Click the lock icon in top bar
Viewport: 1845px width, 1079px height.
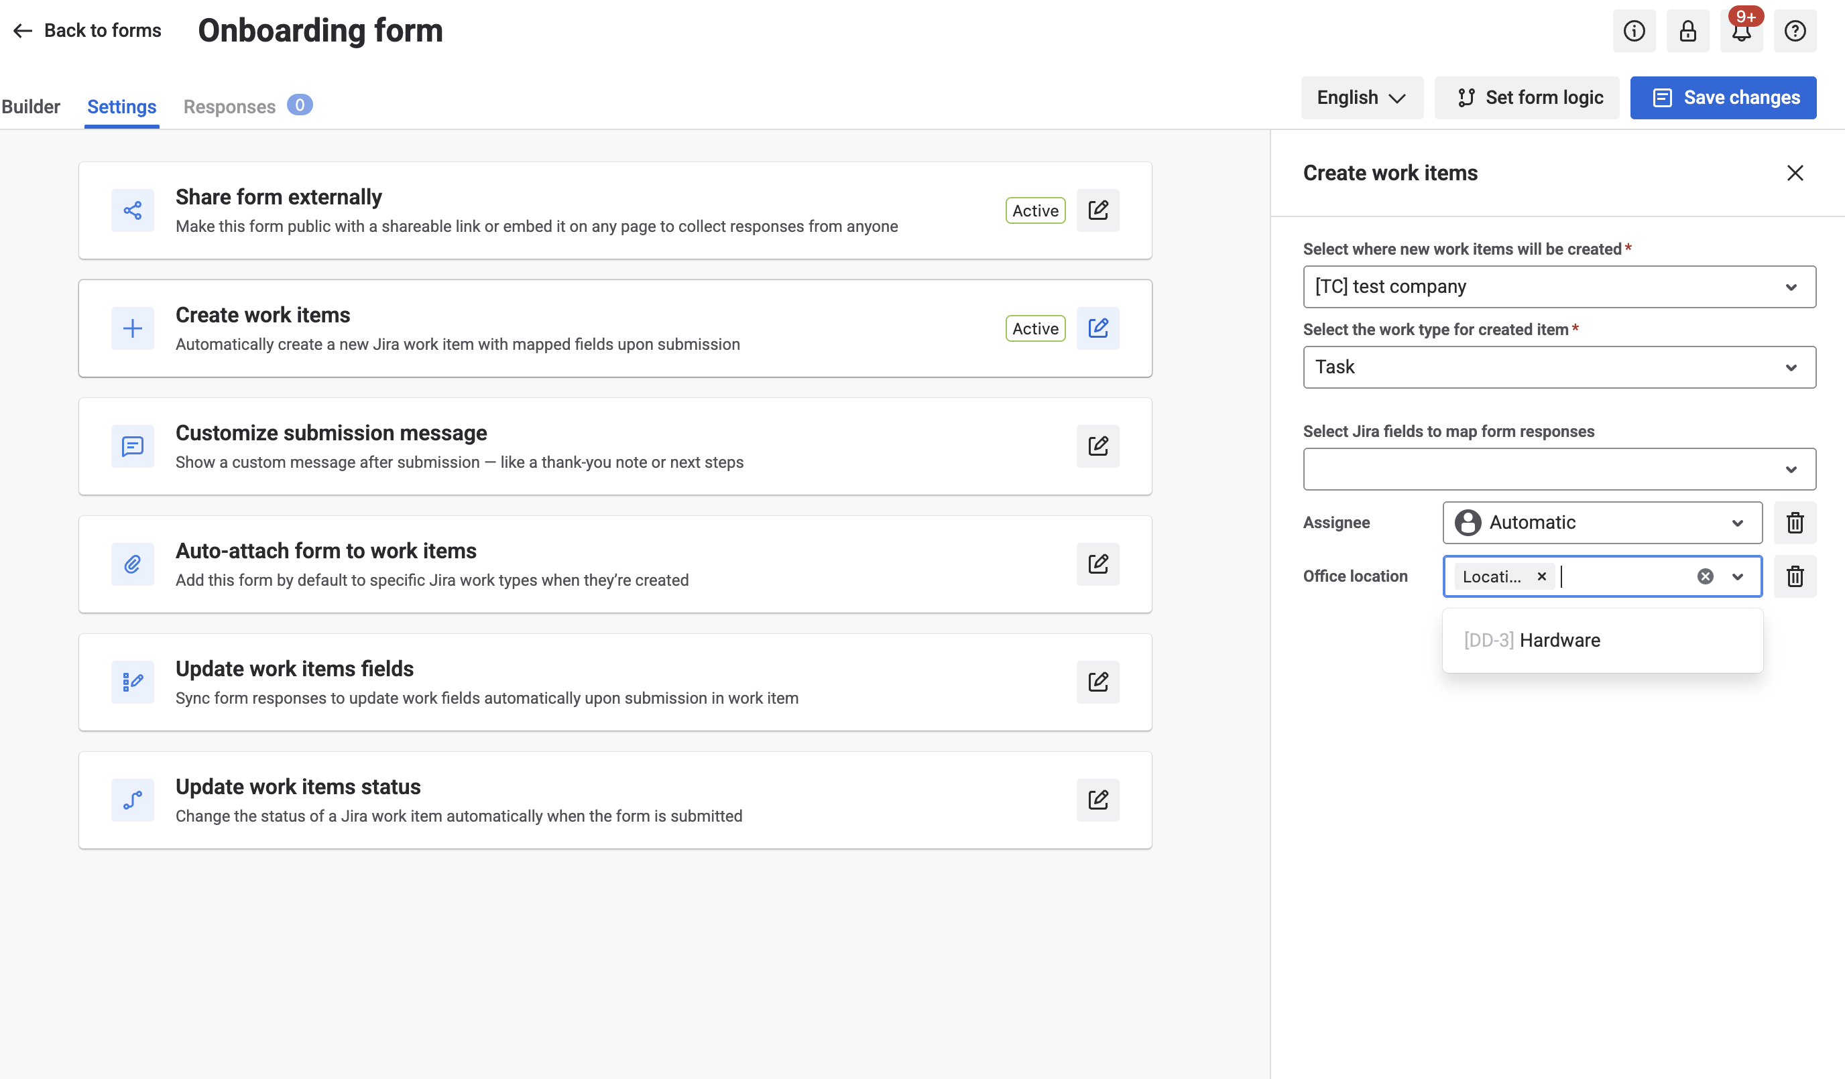tap(1687, 31)
